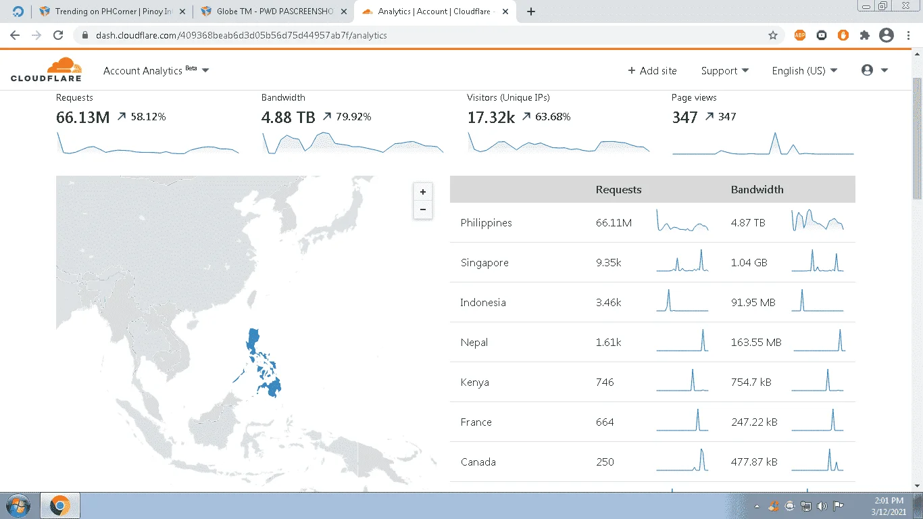Close the Globe TM tab
This screenshot has width=923, height=519.
[343, 11]
